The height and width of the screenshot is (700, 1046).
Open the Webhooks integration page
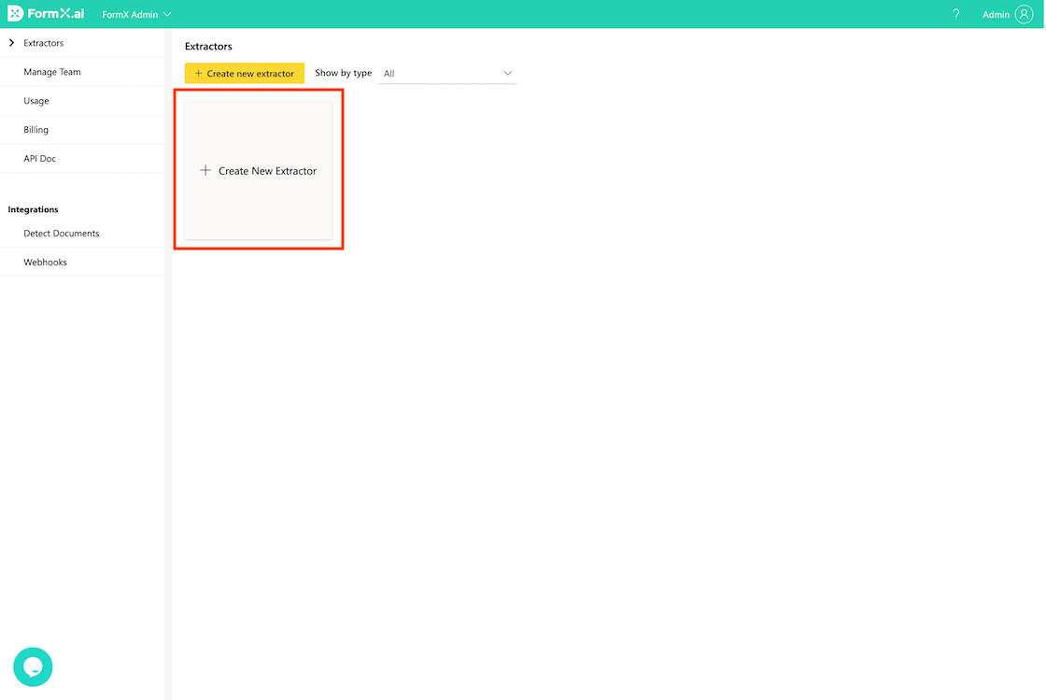tap(46, 263)
